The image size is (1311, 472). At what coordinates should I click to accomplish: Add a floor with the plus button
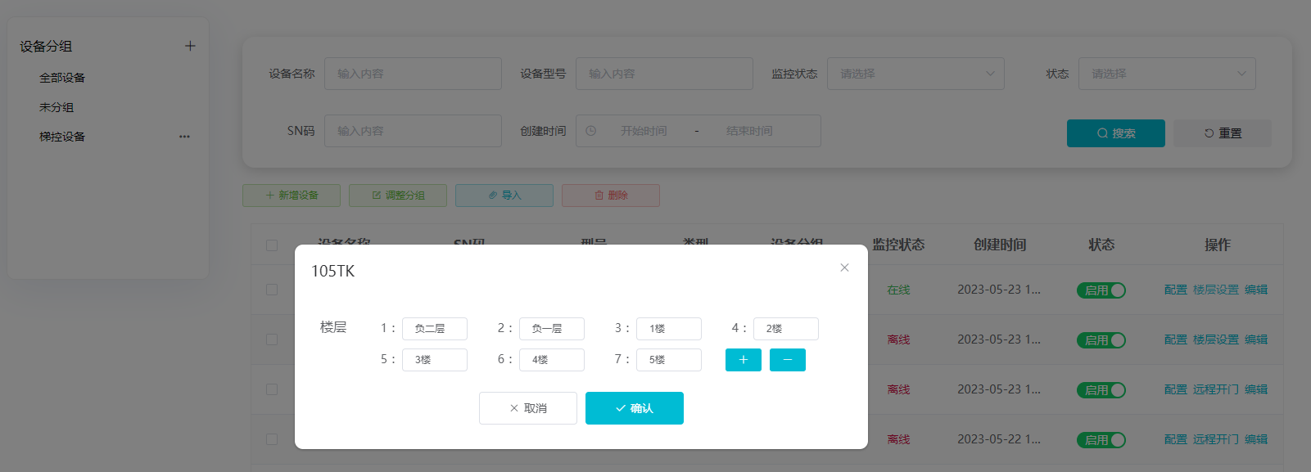tap(744, 360)
